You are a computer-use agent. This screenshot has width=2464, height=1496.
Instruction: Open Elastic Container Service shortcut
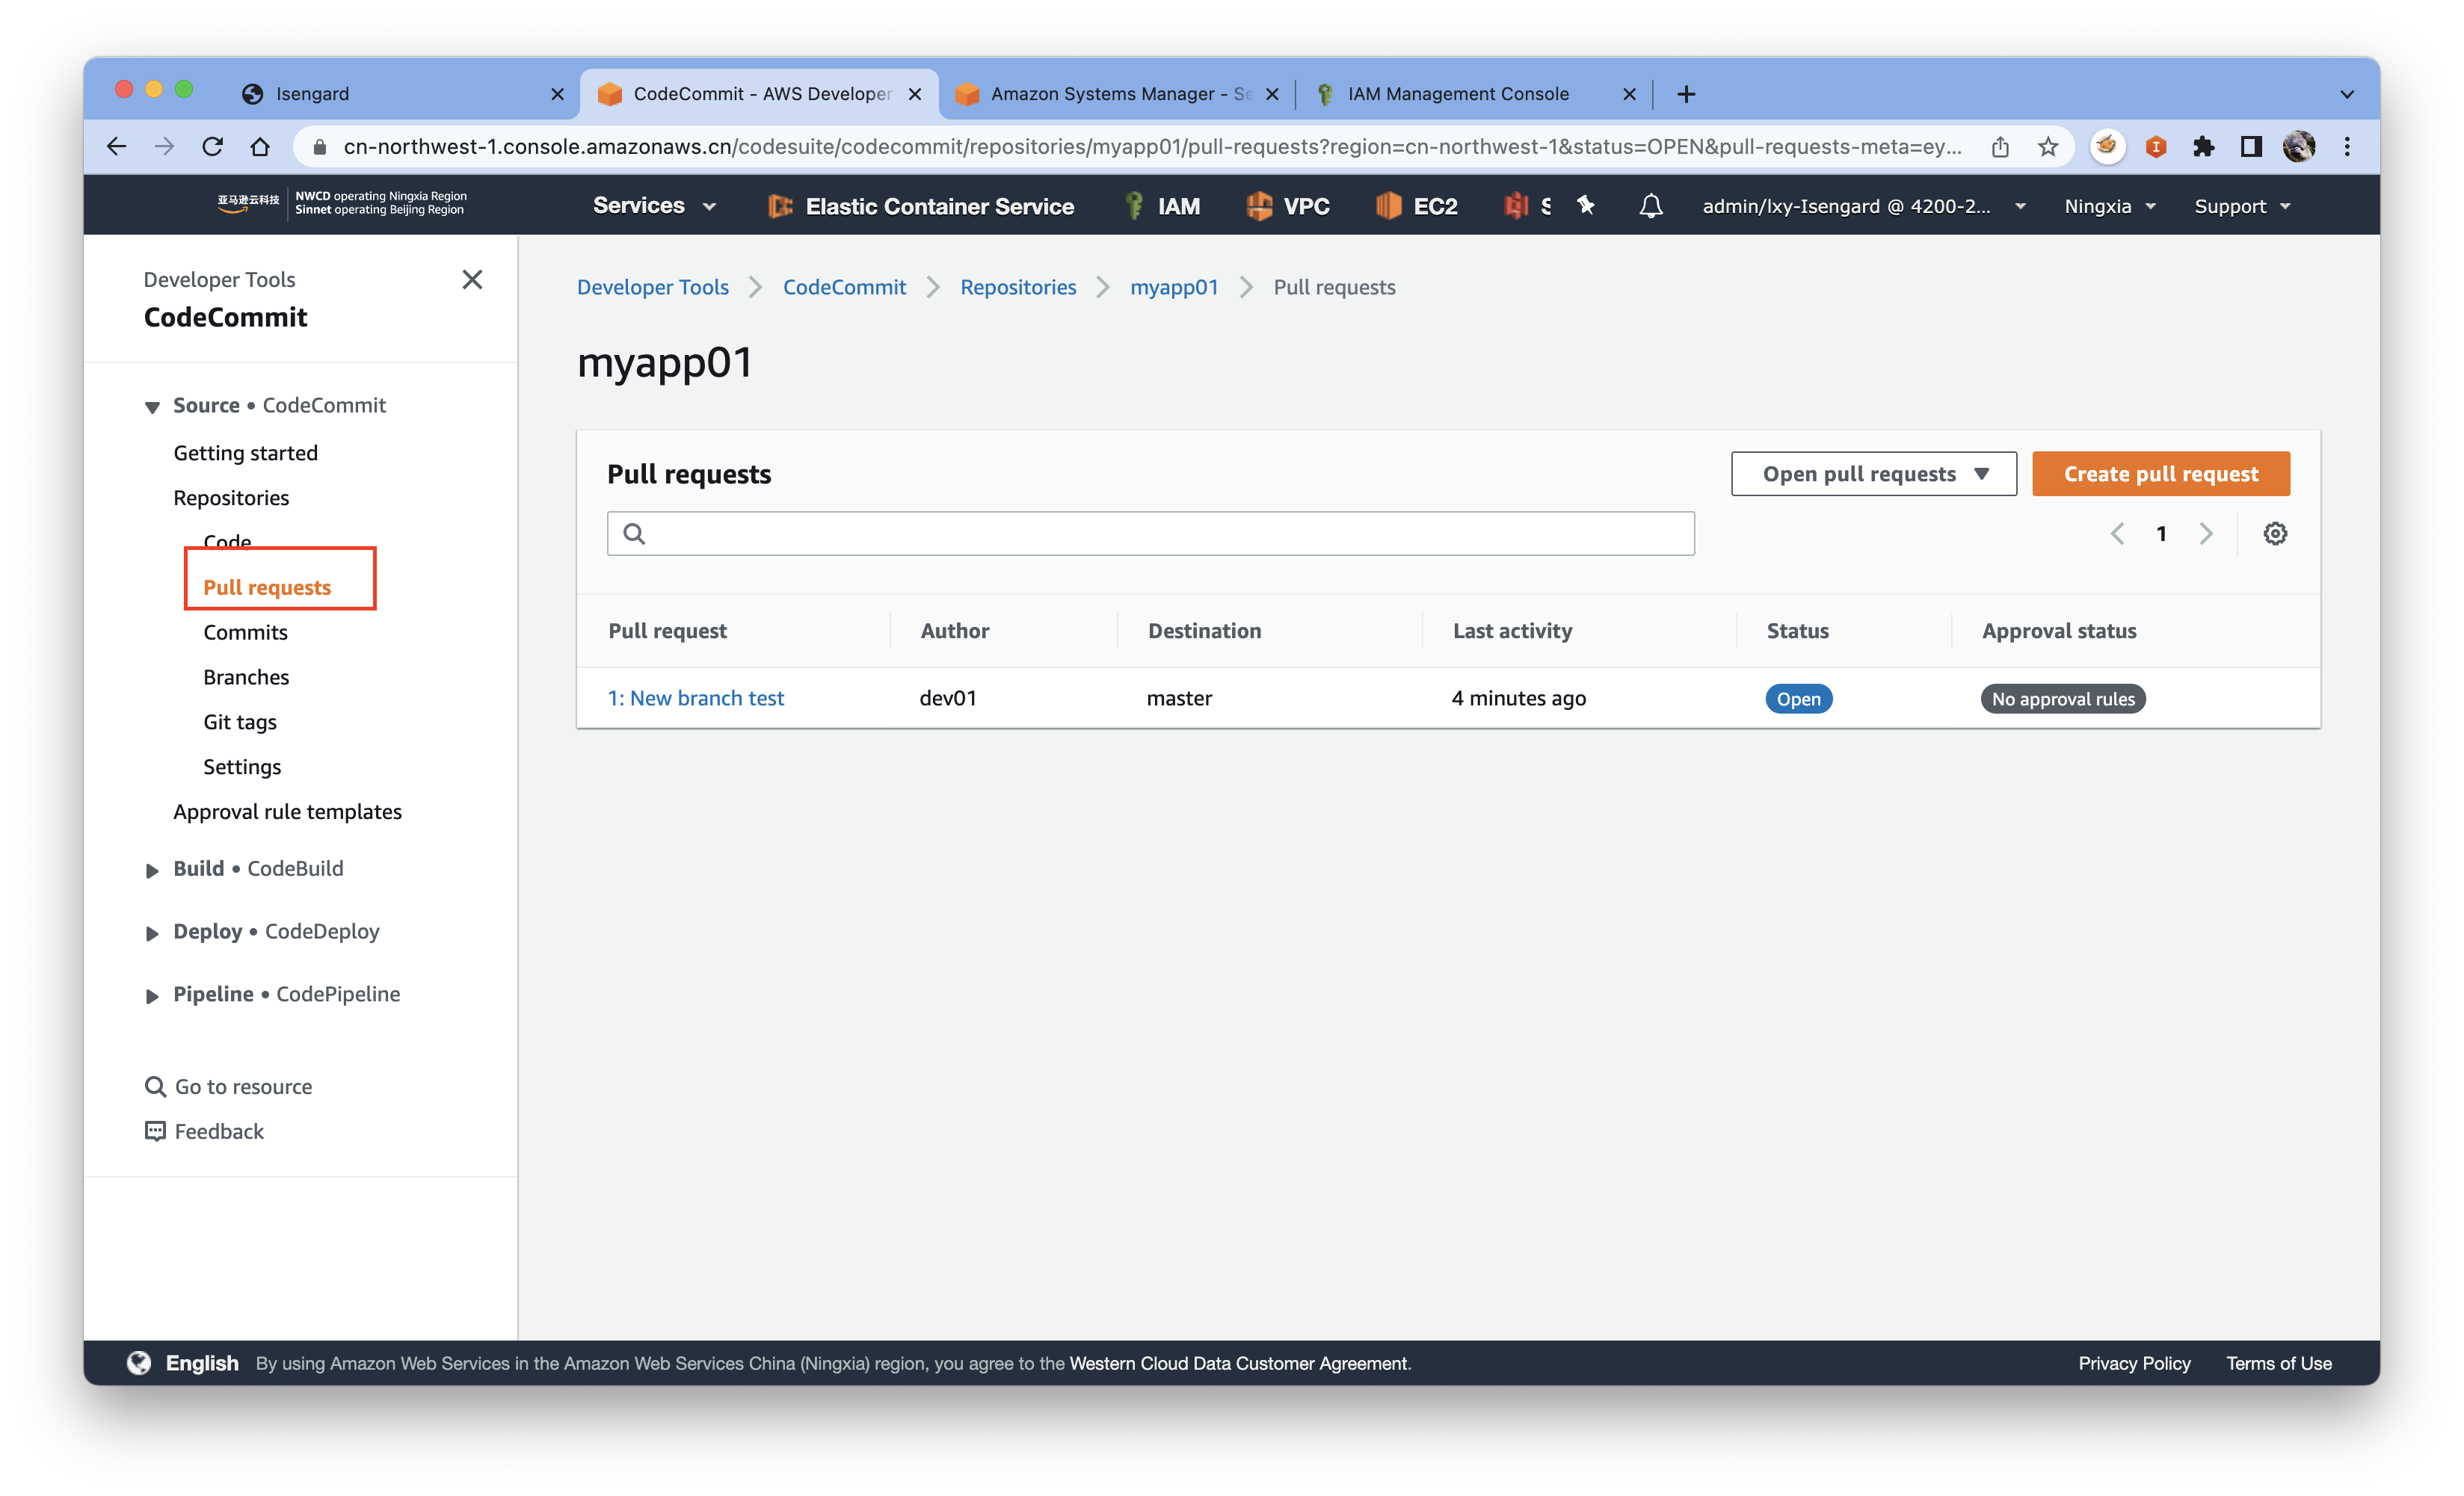pyautogui.click(x=920, y=205)
